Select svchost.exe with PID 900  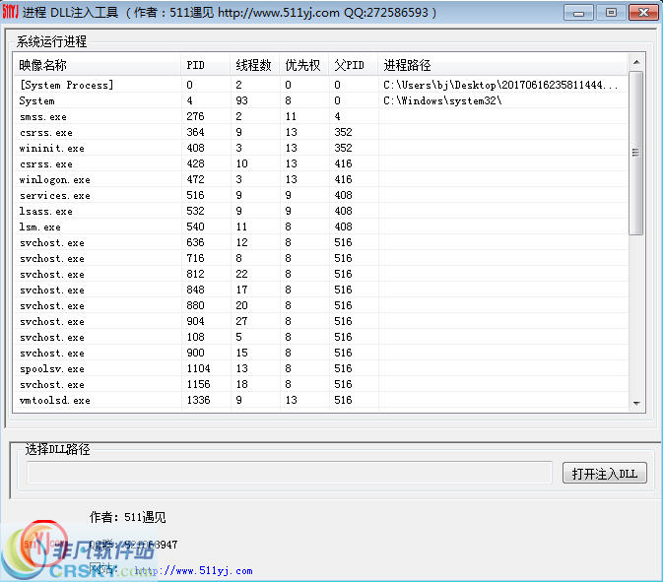[x=320, y=353]
